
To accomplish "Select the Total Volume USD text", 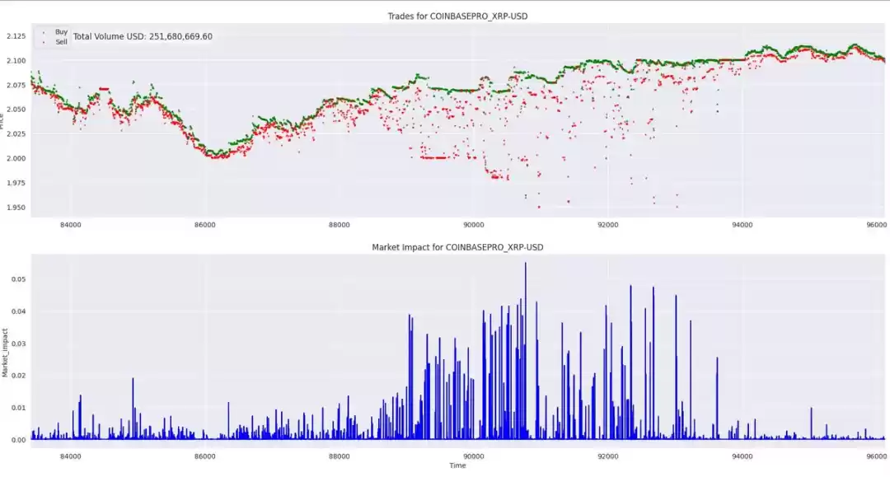I will (x=143, y=36).
